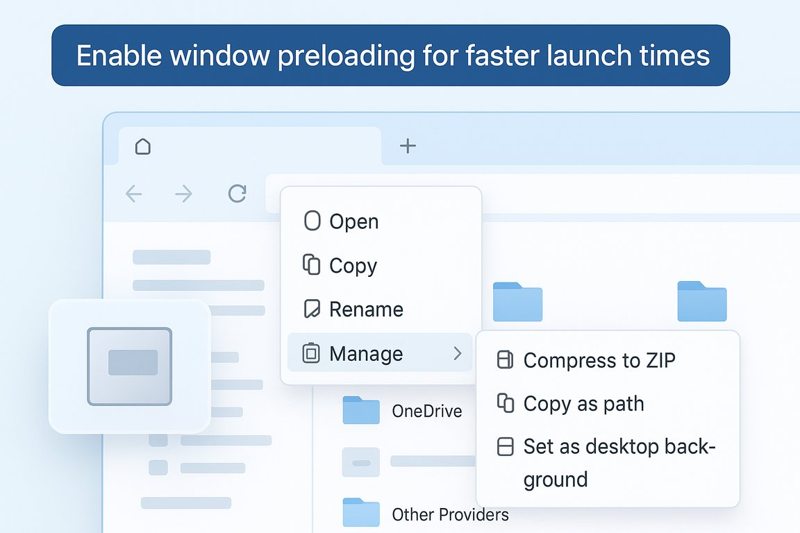Choose Set as desktop background
The height and width of the screenshot is (533, 800).
point(607,462)
